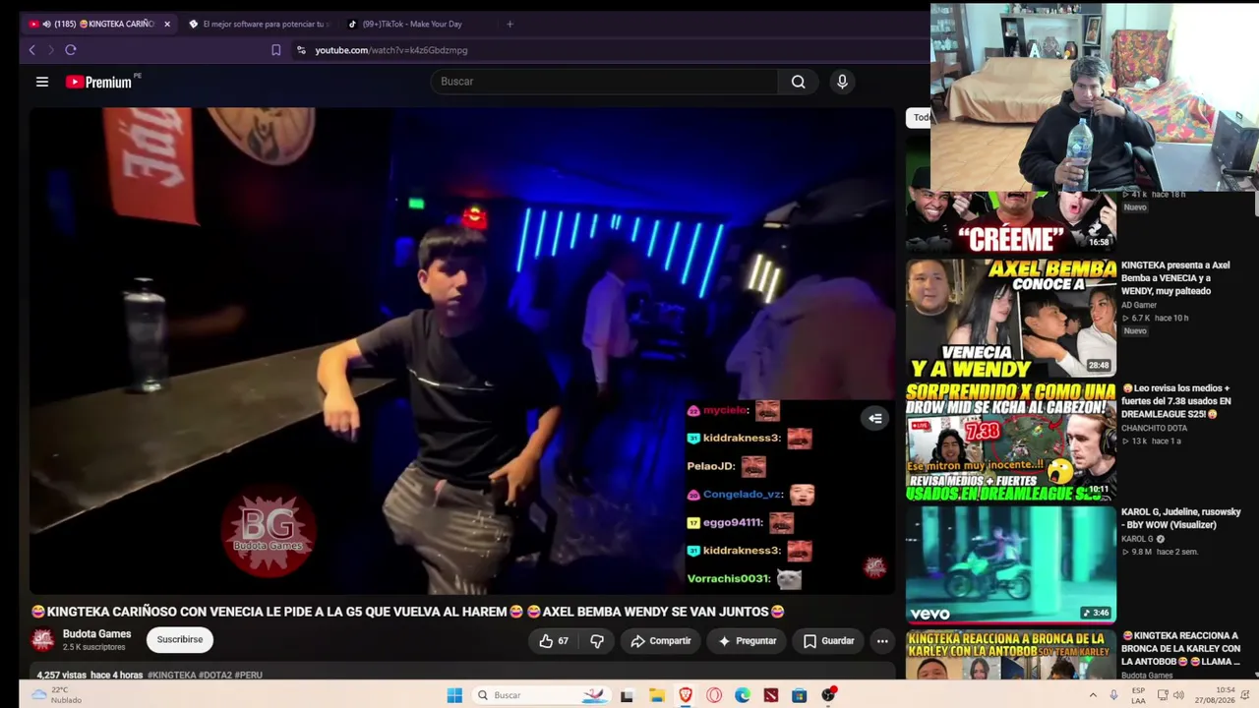
Task: Dislike the video with thumbs-down button
Action: [596, 641]
